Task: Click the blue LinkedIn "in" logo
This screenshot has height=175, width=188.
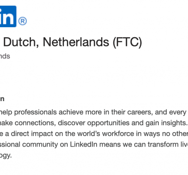Action: 8,16
